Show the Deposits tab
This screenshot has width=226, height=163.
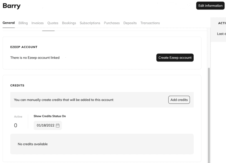pyautogui.click(x=130, y=23)
